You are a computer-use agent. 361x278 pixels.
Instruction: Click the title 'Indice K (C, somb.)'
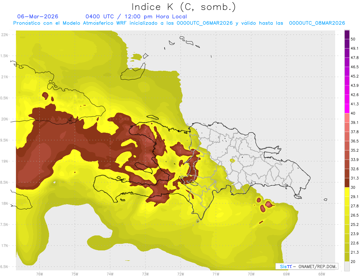point(184,7)
